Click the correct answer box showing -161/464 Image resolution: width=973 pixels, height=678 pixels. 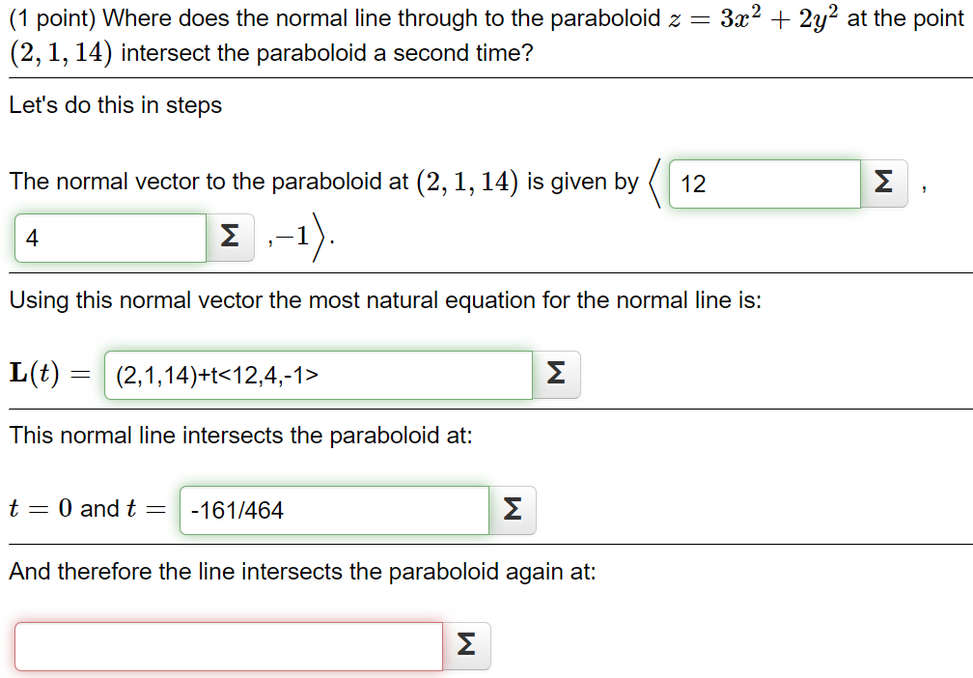pyautogui.click(x=334, y=509)
